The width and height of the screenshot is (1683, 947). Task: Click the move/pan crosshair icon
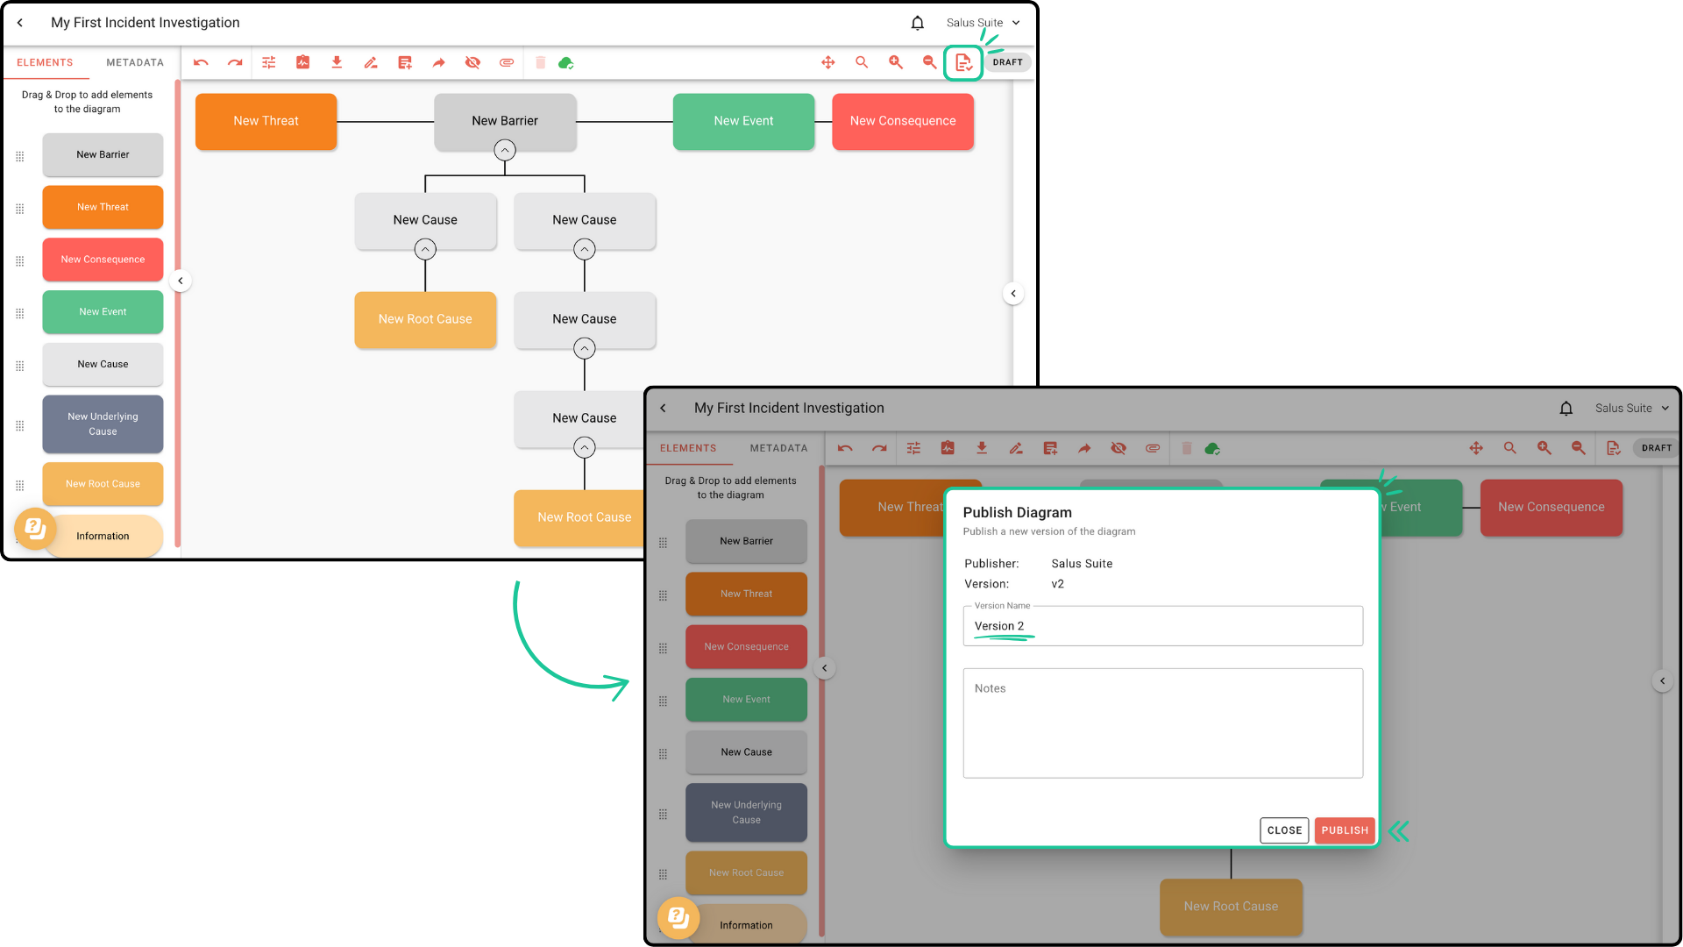point(827,62)
